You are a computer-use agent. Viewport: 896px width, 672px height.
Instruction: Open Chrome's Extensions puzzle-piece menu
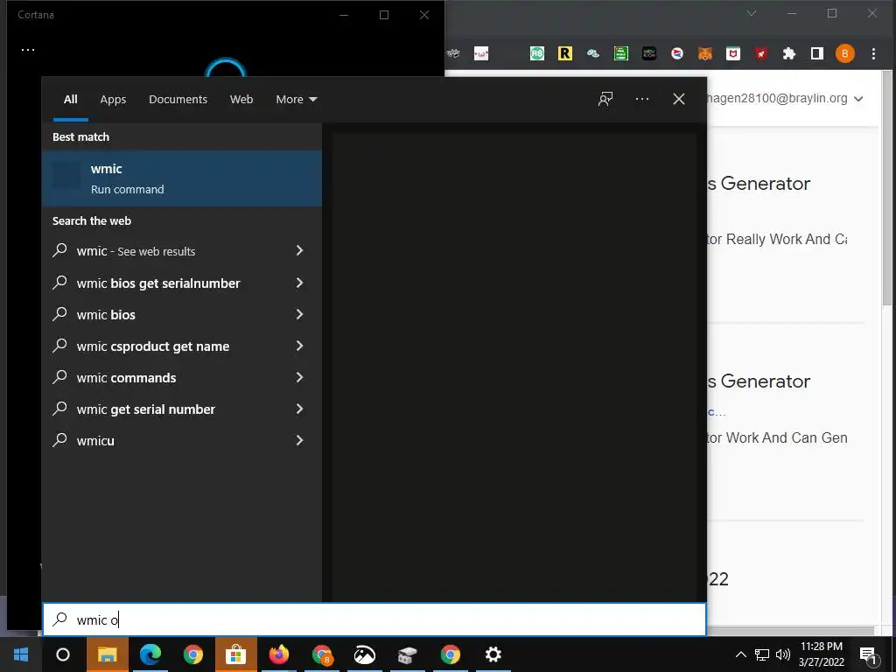789,53
